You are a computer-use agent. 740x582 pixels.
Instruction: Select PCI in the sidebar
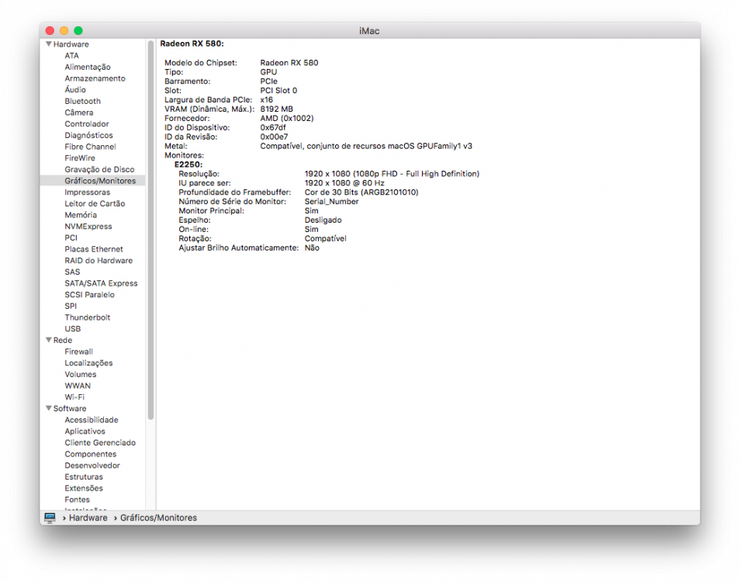71,237
